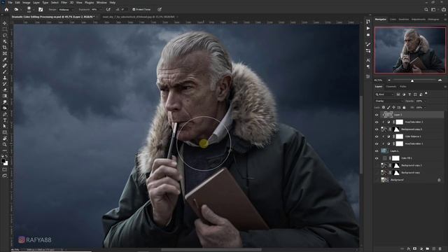This screenshot has height=252, width=448.
Task: Open the Filter menu
Action: [64, 3]
